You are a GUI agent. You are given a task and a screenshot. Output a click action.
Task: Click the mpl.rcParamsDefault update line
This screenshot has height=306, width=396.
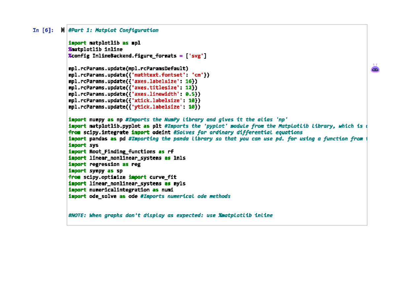point(128,68)
